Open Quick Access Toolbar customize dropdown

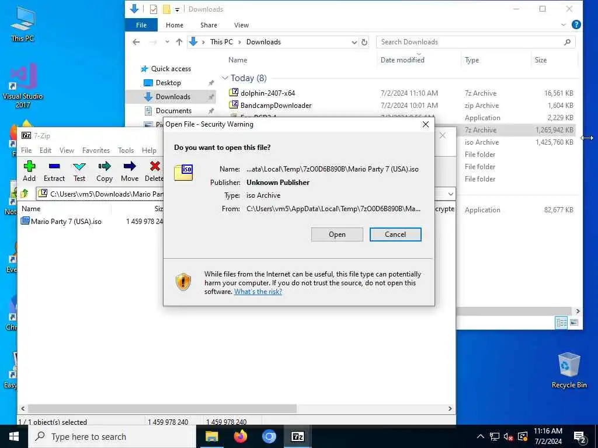(178, 9)
